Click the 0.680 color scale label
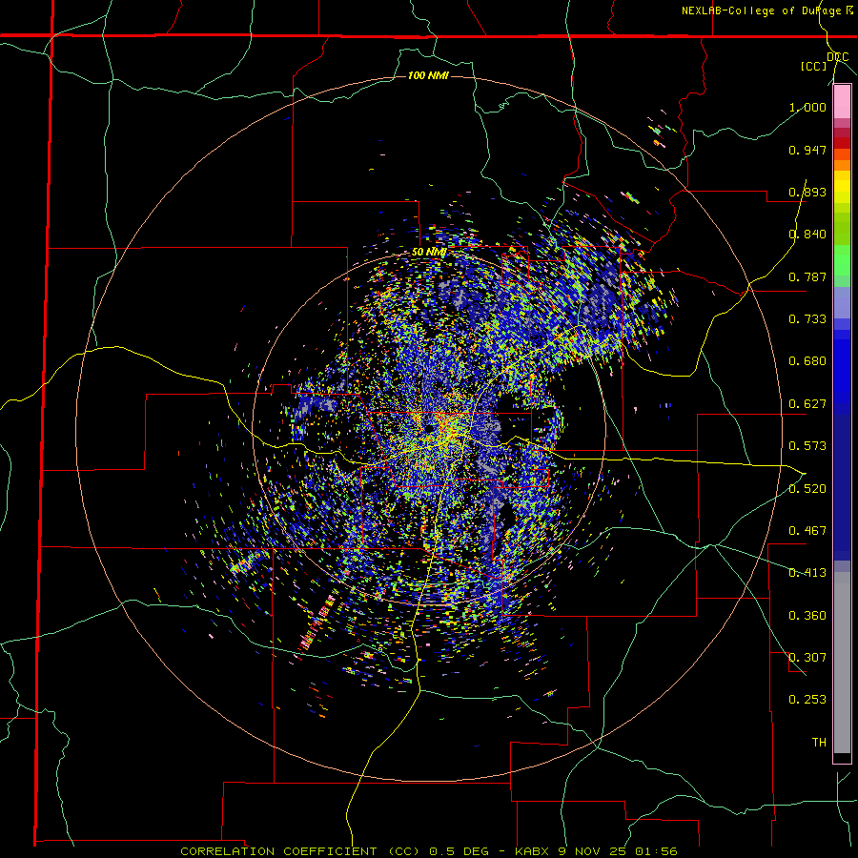 click(807, 361)
